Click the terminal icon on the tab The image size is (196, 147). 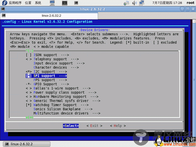(x=4, y=15)
